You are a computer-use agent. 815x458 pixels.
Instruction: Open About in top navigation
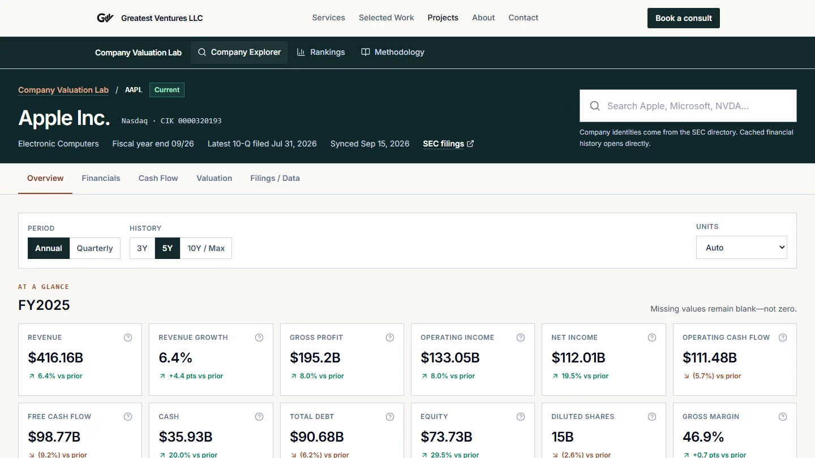click(483, 18)
